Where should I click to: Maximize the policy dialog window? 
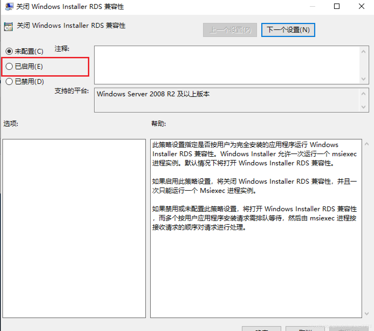pyautogui.click(x=337, y=6)
